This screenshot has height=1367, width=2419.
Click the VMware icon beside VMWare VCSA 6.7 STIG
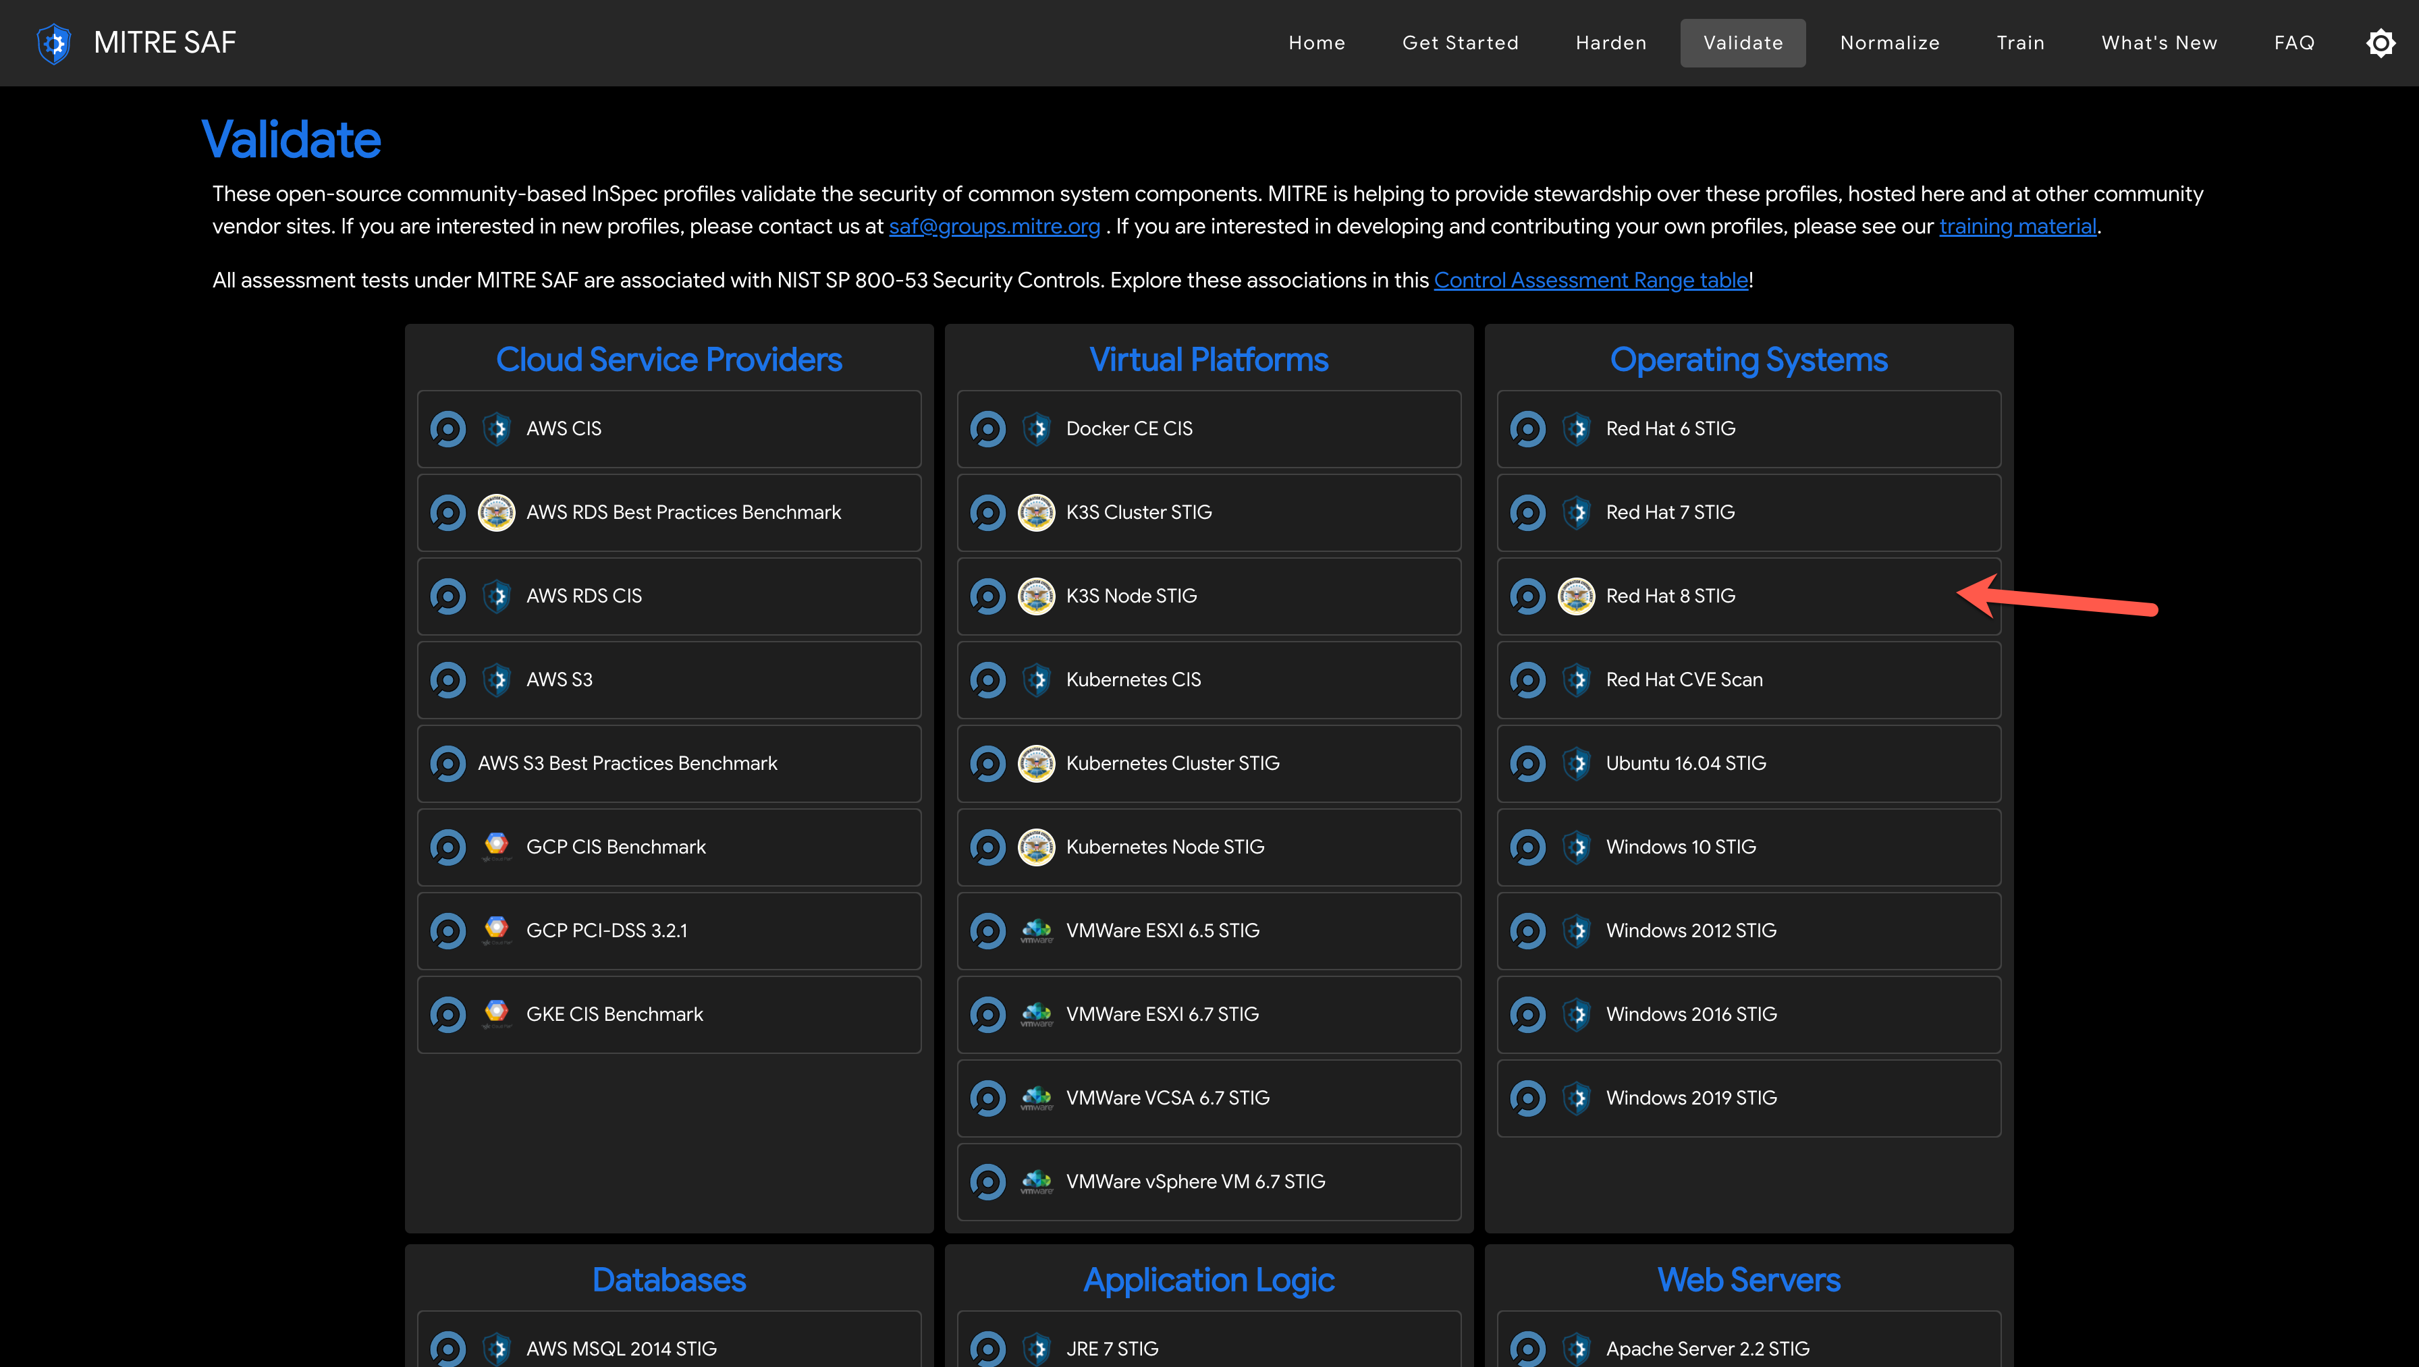point(1037,1098)
